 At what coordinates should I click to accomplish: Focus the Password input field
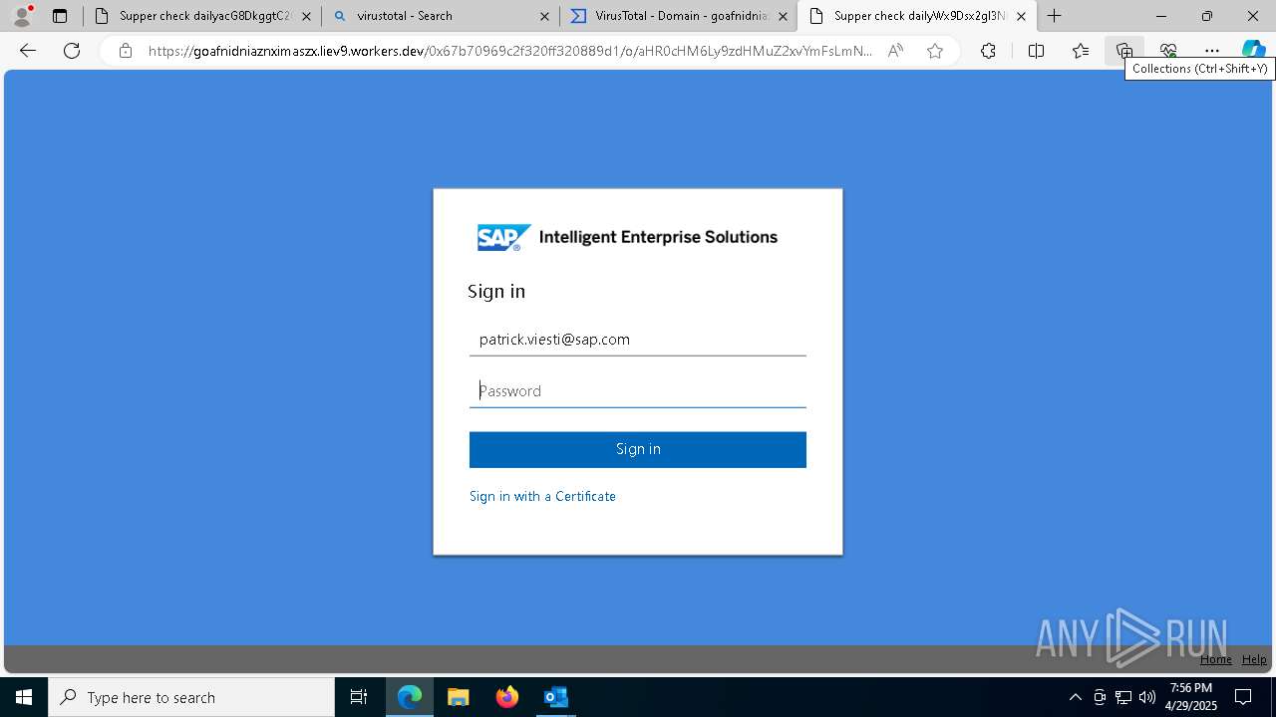click(x=638, y=391)
